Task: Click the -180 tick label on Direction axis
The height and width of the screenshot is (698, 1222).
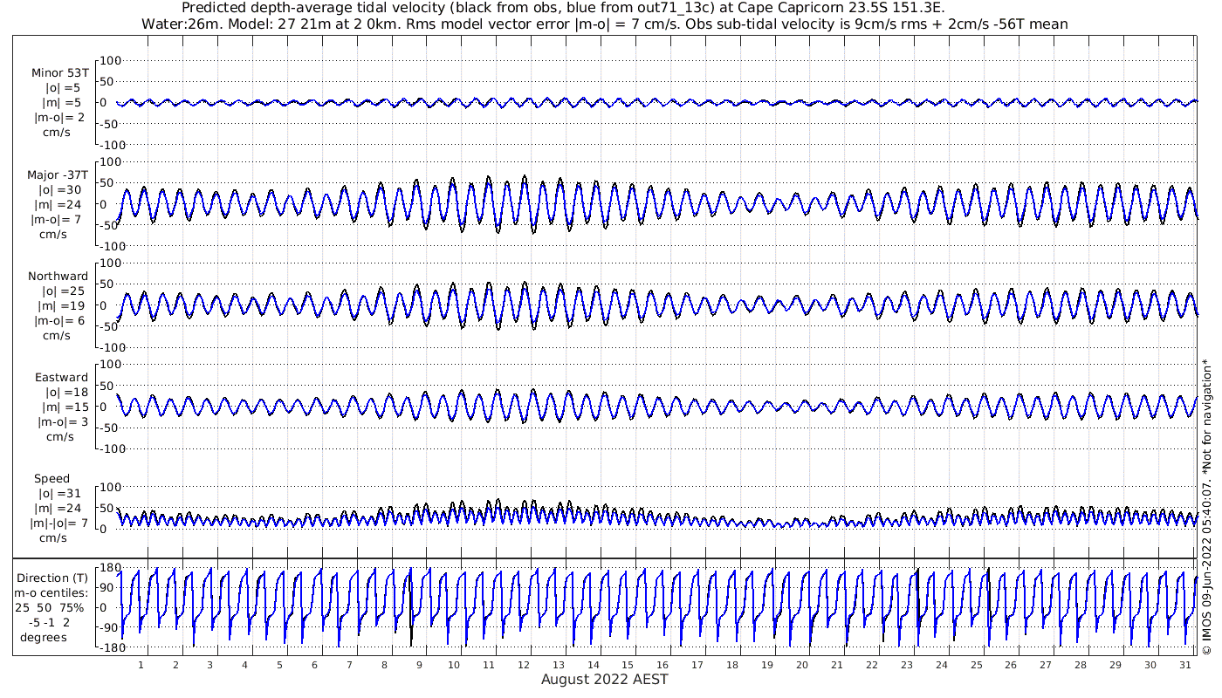Action: point(108,648)
